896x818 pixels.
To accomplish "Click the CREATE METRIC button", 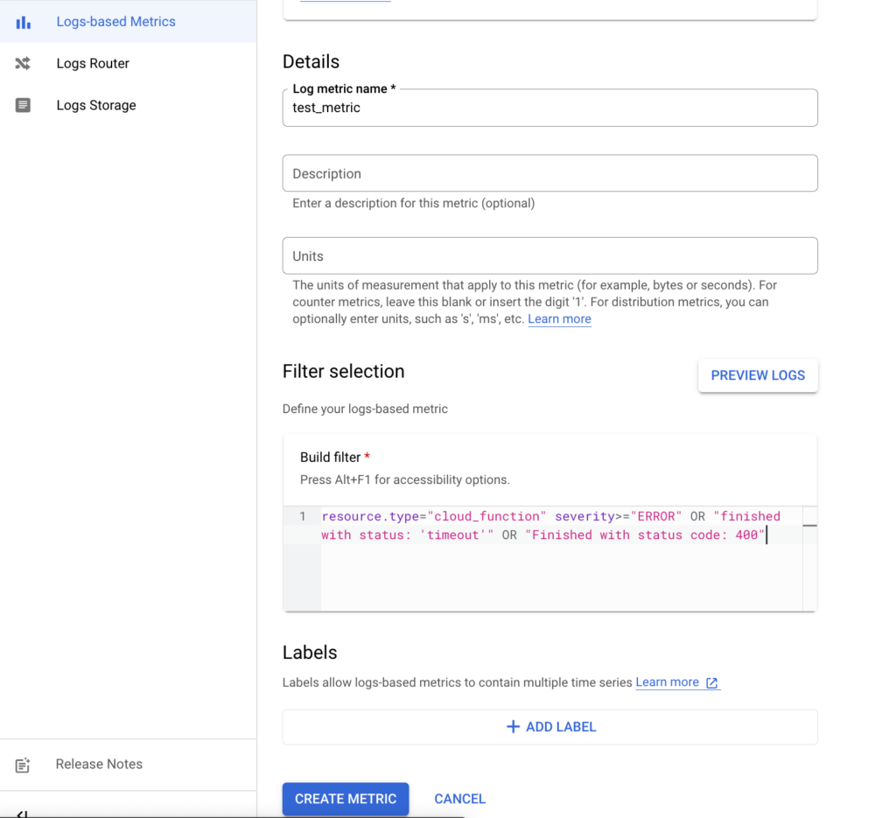I will 345,798.
